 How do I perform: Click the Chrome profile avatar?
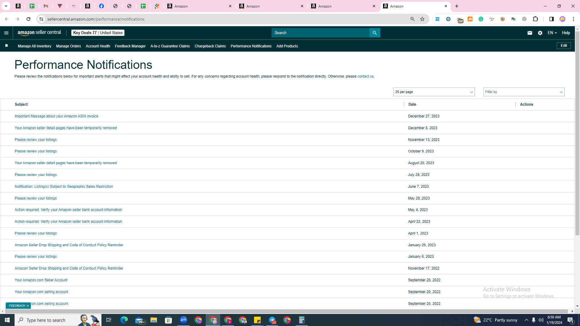point(562,19)
